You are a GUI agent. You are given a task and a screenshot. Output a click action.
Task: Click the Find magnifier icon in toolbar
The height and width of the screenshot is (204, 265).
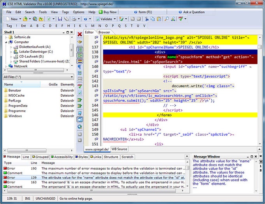pos(167,19)
